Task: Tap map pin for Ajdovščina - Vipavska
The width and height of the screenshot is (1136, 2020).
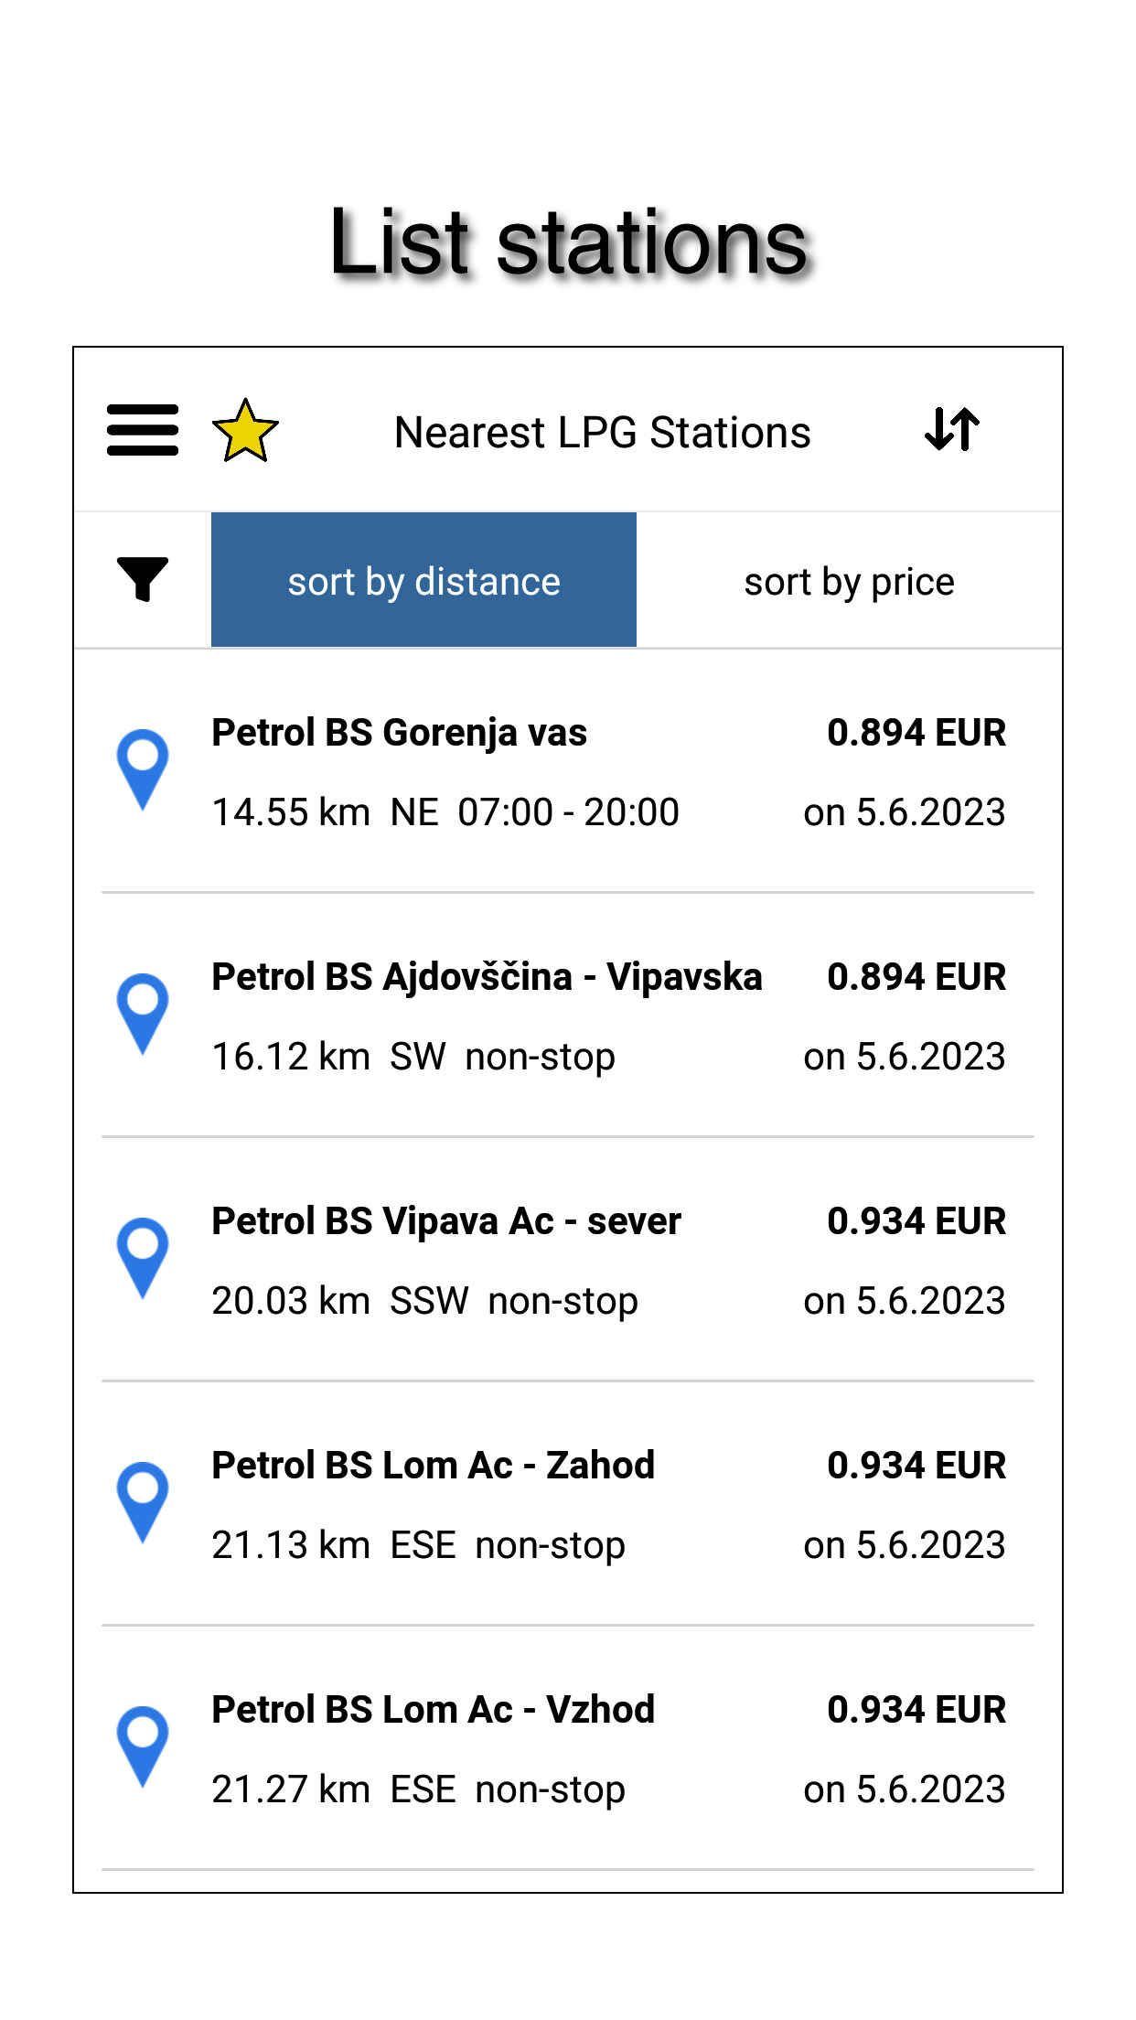Action: point(143,1013)
